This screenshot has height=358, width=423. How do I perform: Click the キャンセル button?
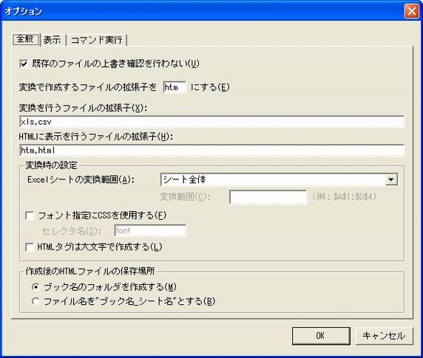click(x=384, y=336)
